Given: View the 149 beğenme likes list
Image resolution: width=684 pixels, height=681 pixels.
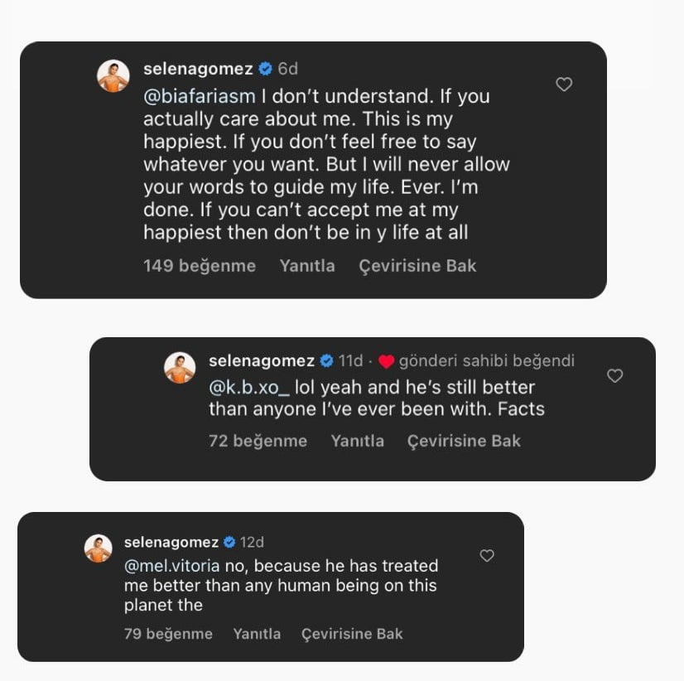Looking at the screenshot, I should (x=200, y=266).
